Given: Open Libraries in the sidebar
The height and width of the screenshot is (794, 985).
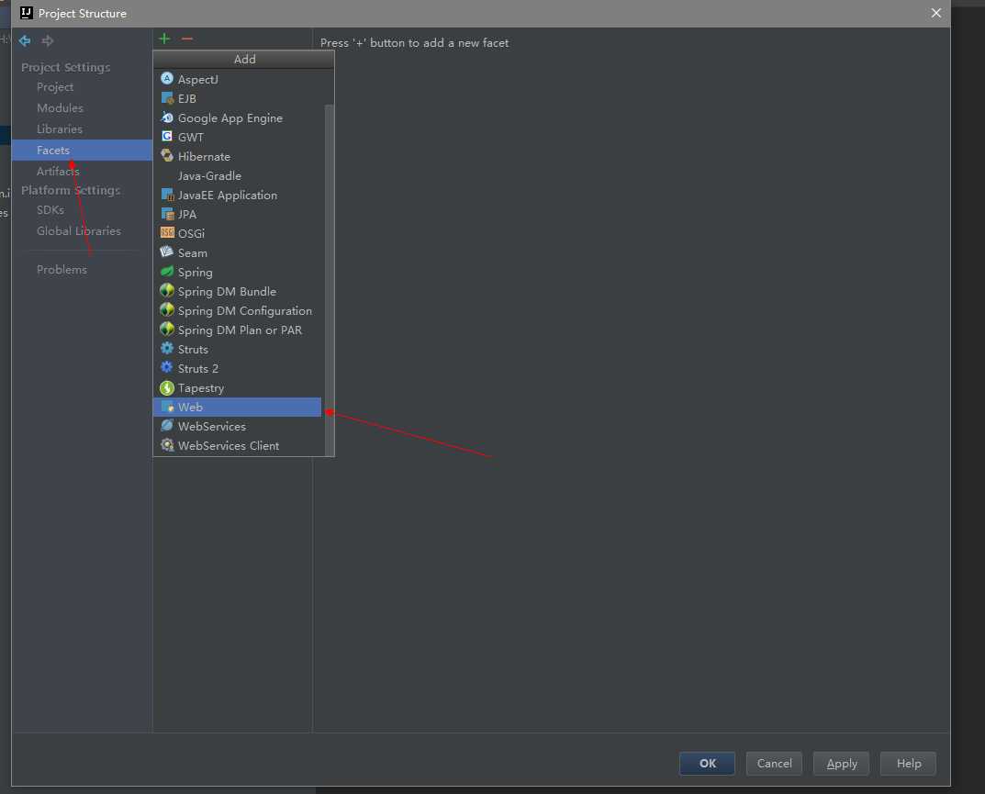Looking at the screenshot, I should click(60, 129).
